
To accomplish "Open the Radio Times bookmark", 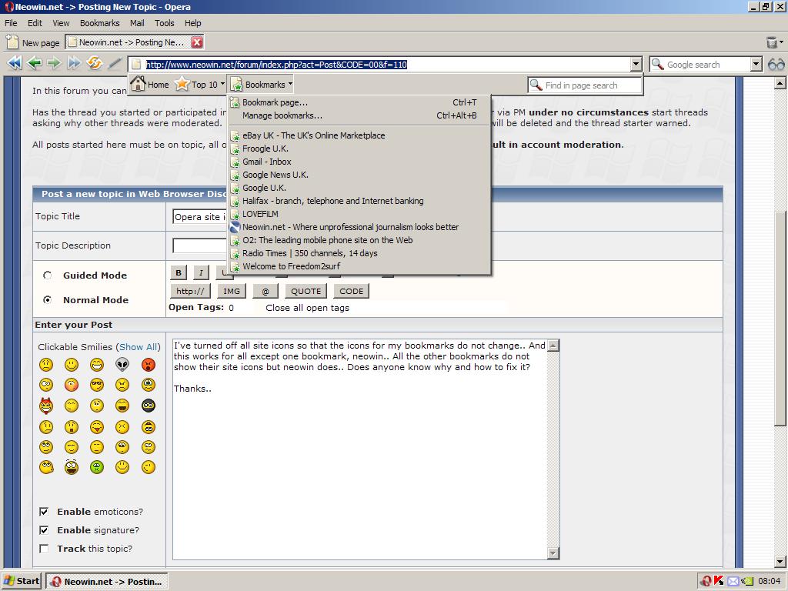I will point(359,253).
